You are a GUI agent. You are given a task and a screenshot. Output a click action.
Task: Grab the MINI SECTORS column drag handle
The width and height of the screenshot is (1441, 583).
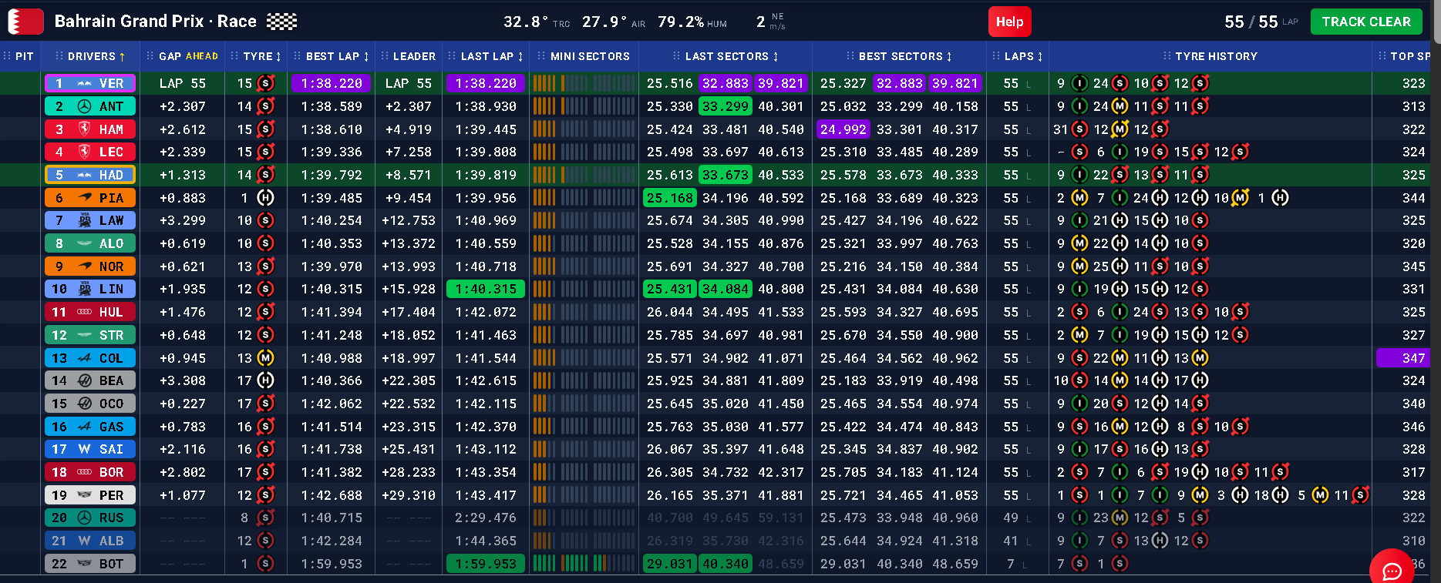pyautogui.click(x=541, y=56)
